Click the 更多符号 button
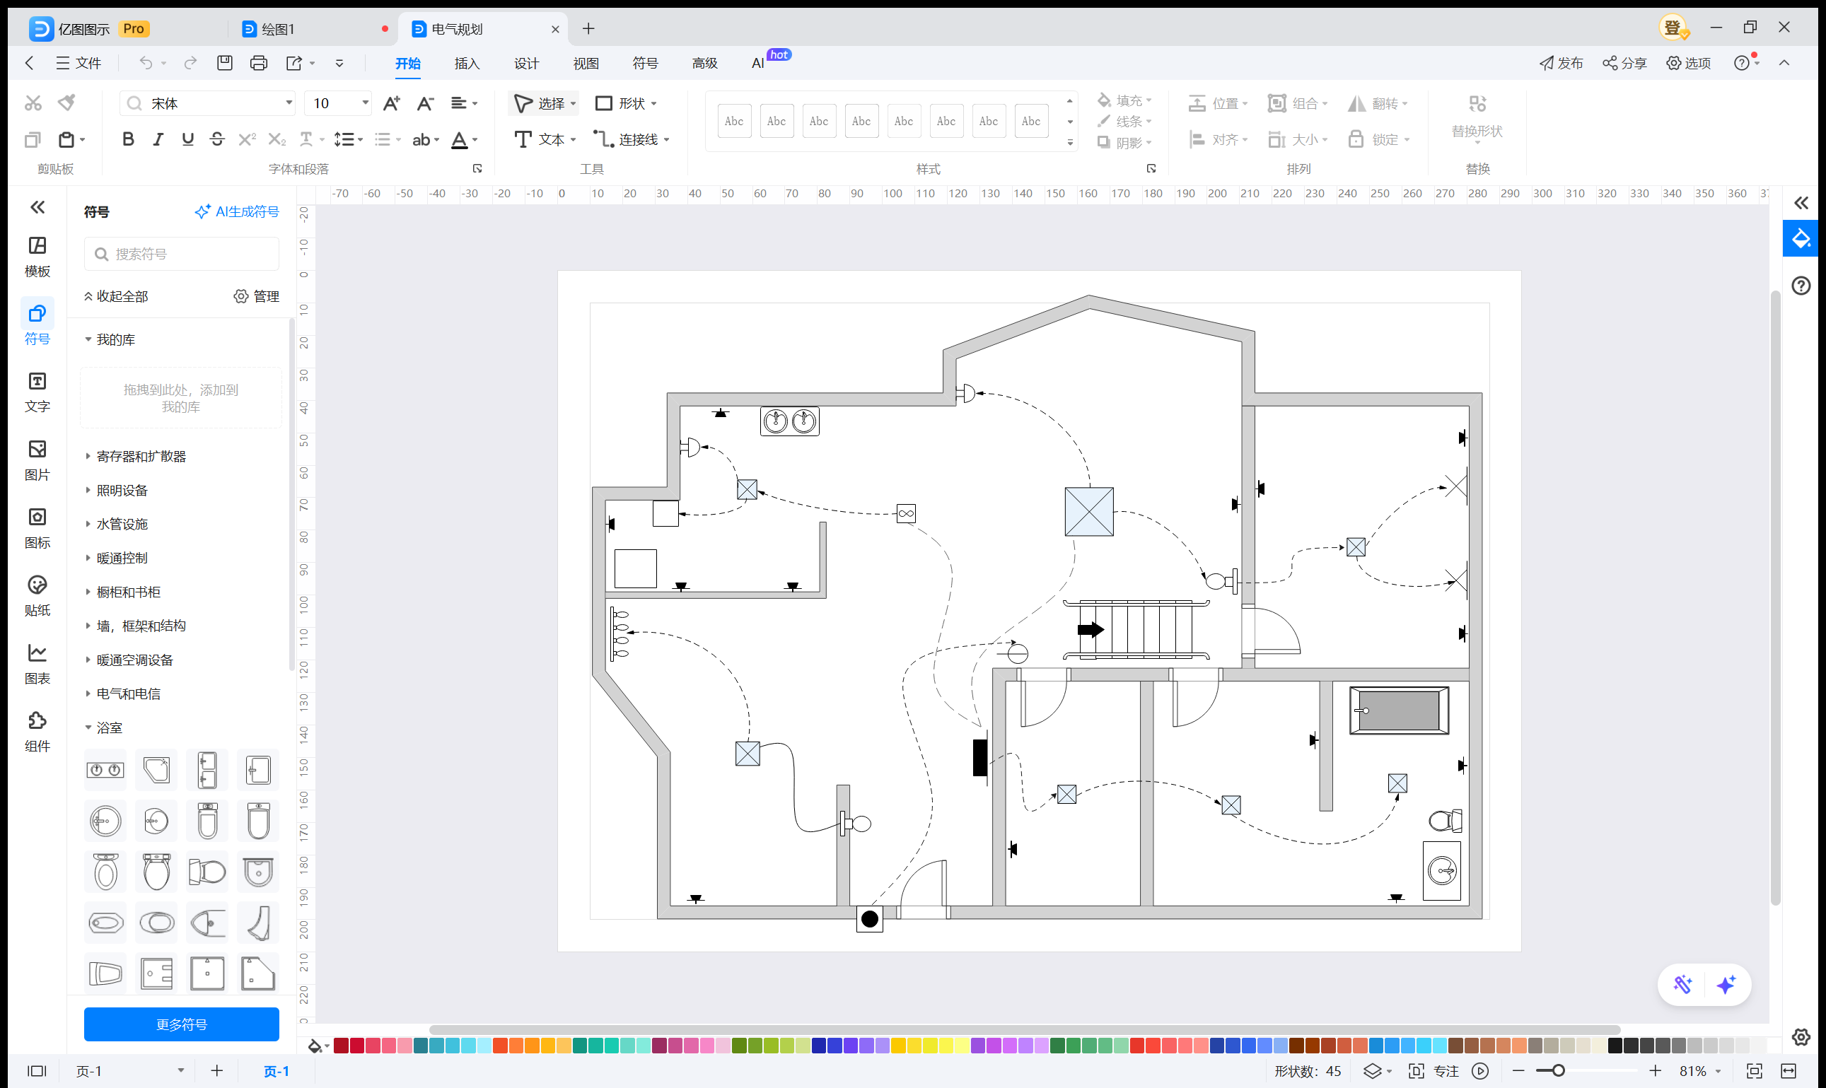The height and width of the screenshot is (1088, 1826). point(181,1024)
